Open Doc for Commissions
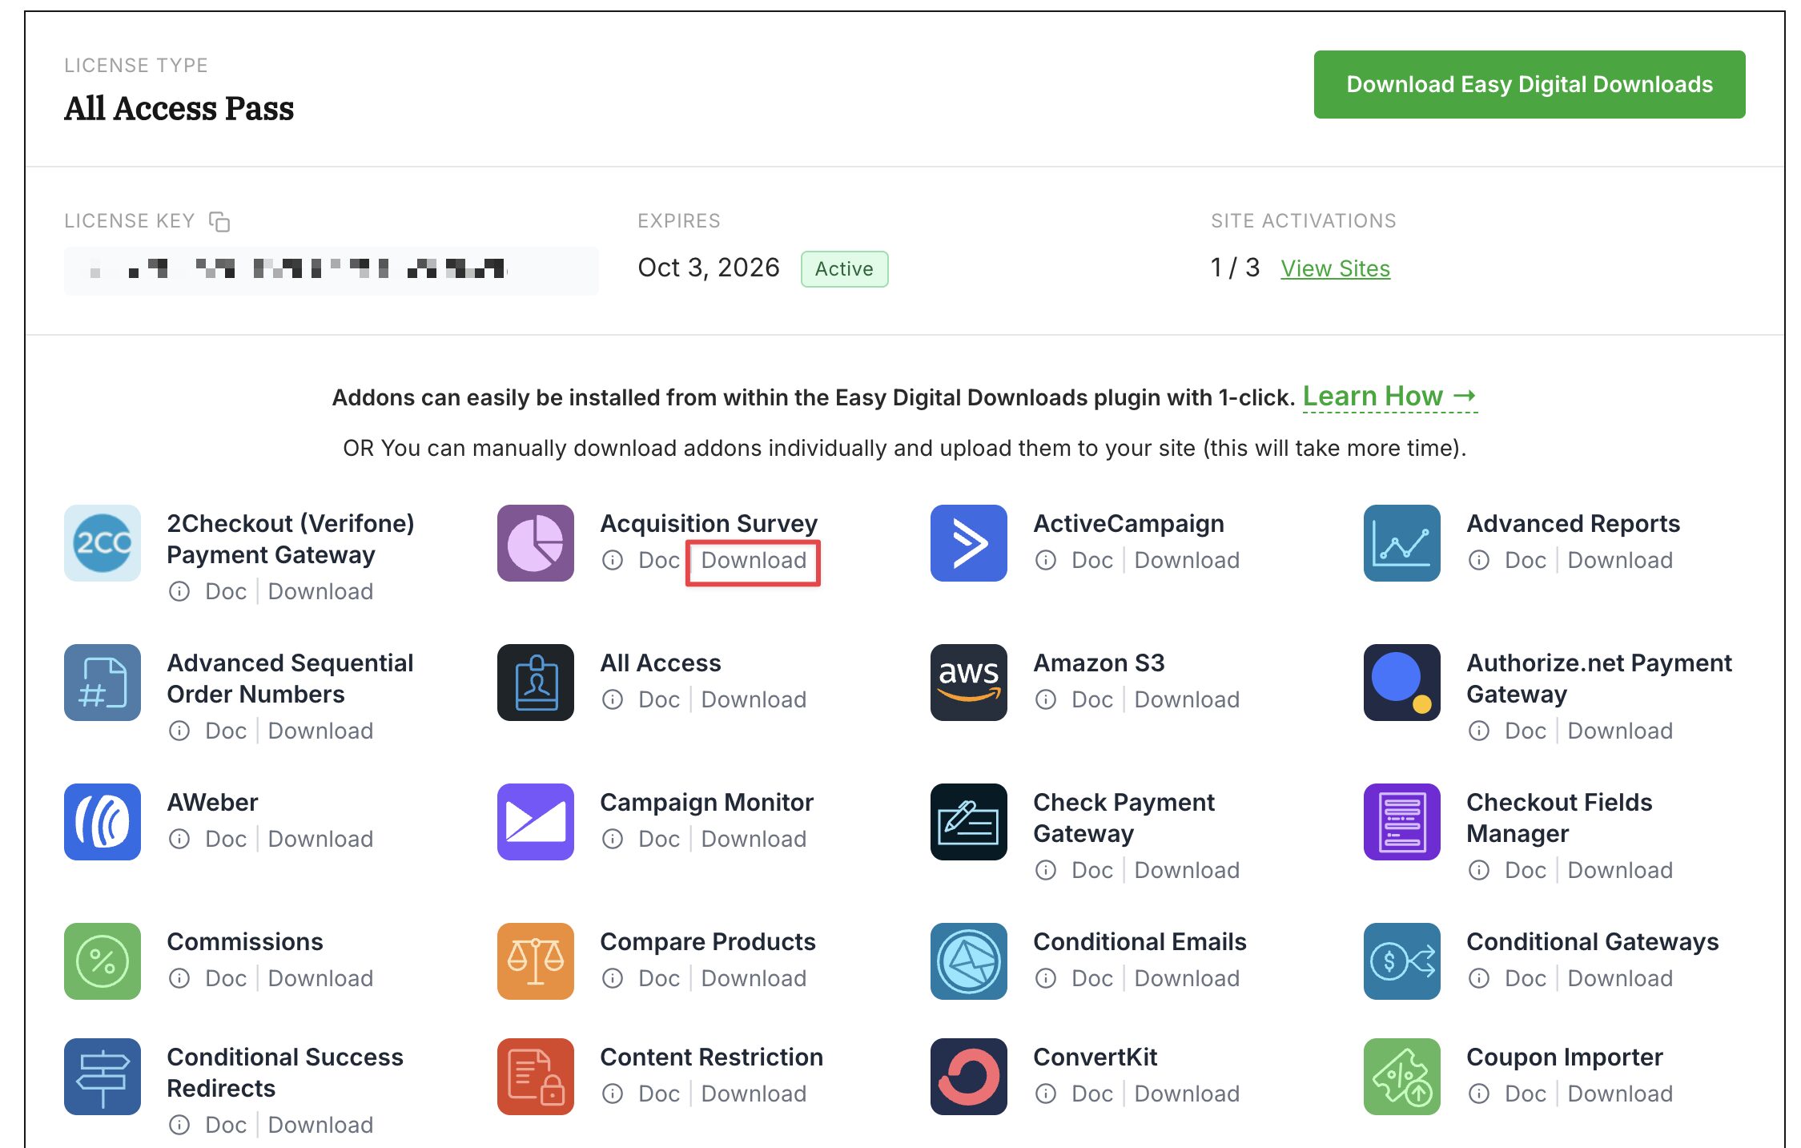1801x1148 pixels. click(226, 978)
